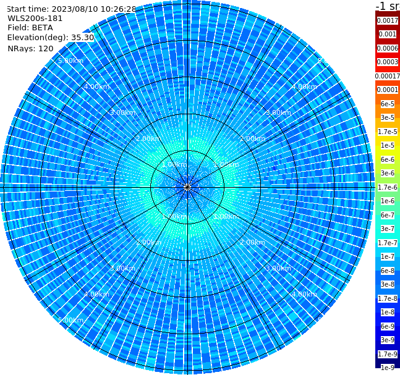
Task: Click the 6e-5 colorbar label
Action: tap(388, 104)
